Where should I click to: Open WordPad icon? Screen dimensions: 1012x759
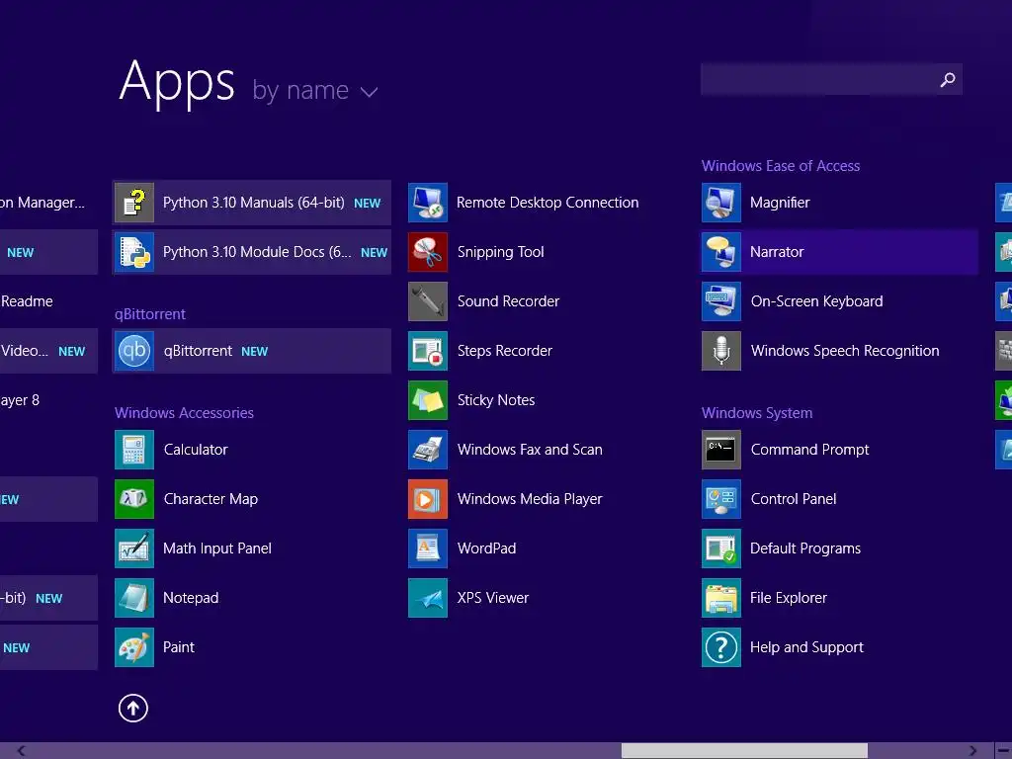point(428,548)
